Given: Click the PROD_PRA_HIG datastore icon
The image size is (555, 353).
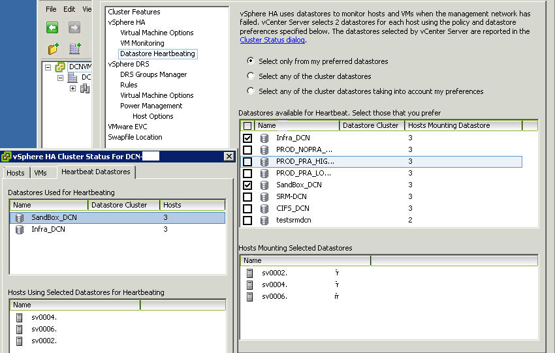Looking at the screenshot, I should pyautogui.click(x=264, y=161).
